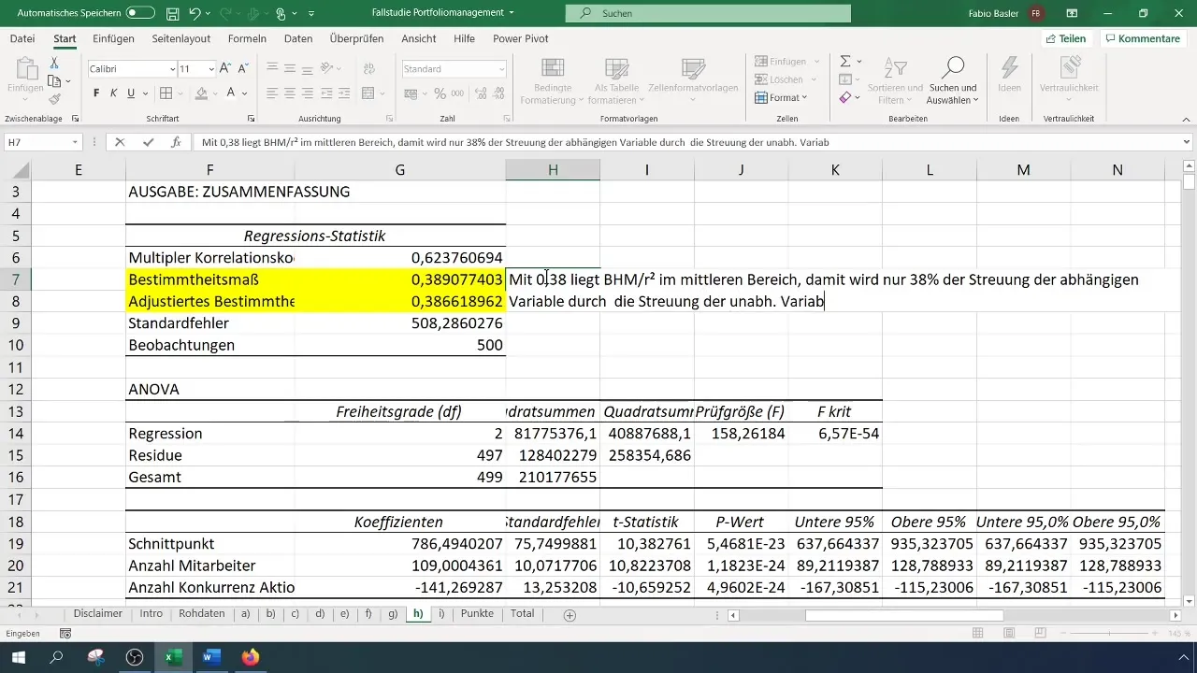Select sheet tab Punkte

click(477, 614)
